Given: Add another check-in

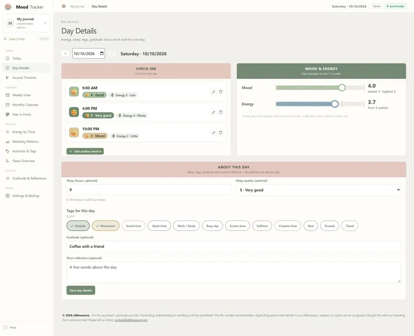Looking at the screenshot, I should pos(85,151).
